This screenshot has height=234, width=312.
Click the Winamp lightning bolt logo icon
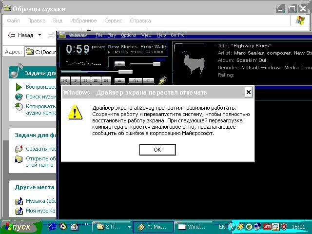[x=163, y=80]
